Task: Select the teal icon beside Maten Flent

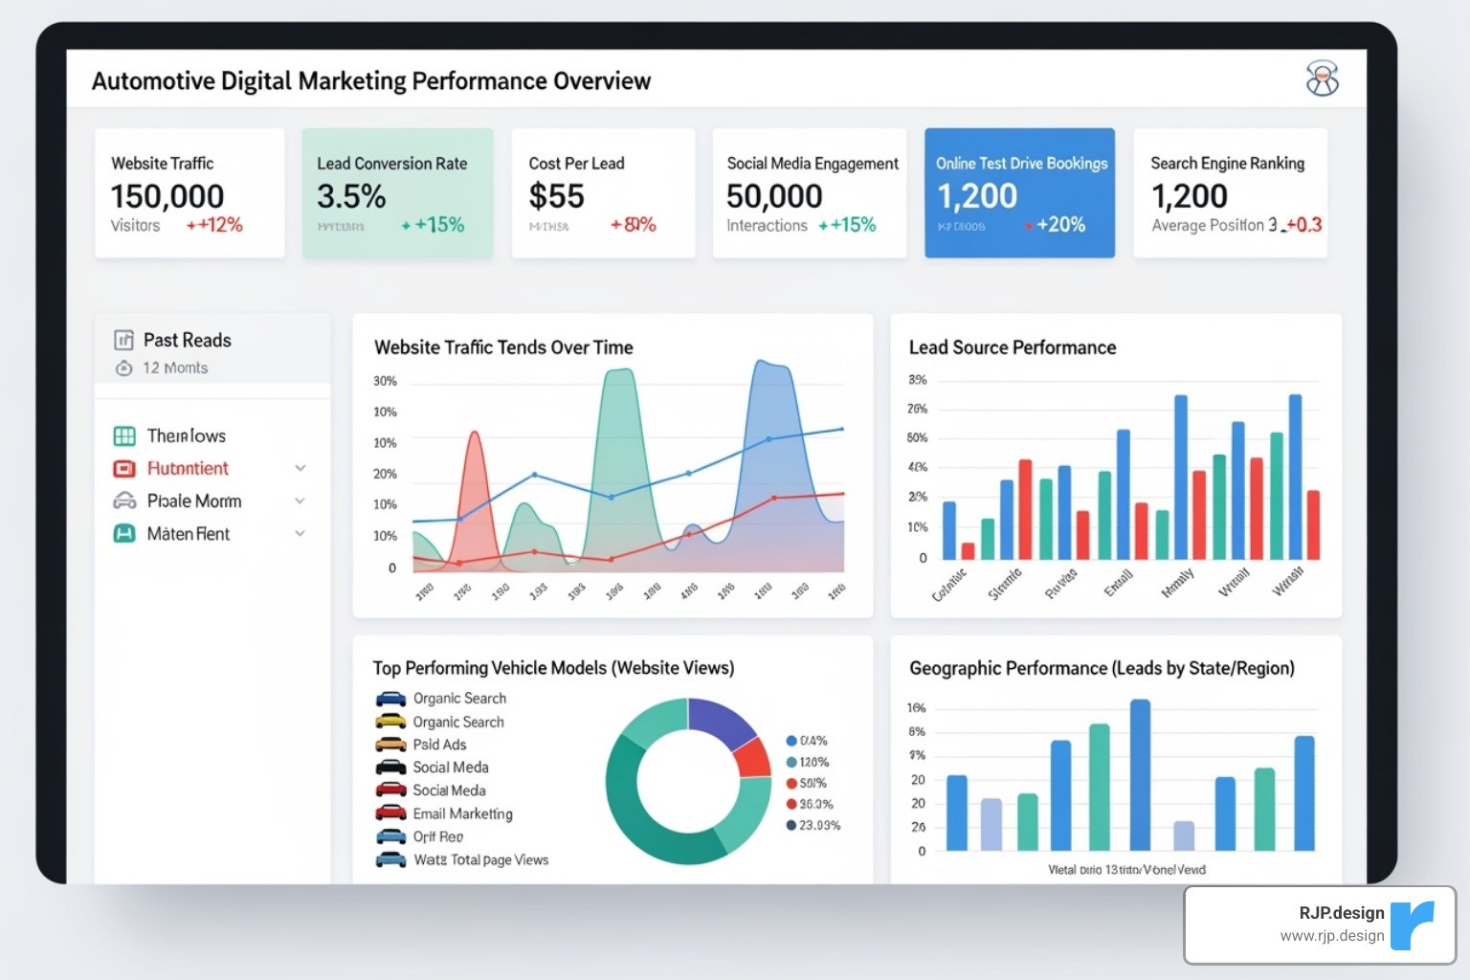Action: click(x=123, y=533)
